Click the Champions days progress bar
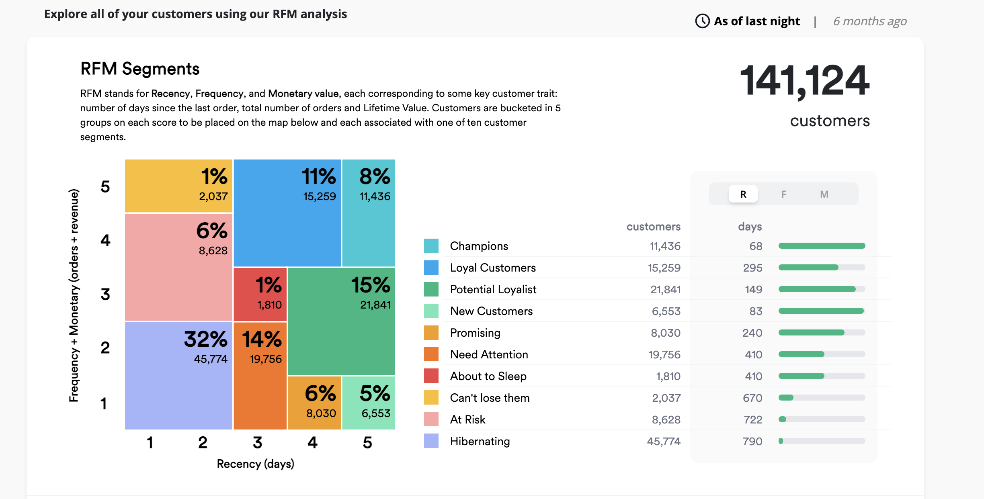The image size is (984, 499). click(x=822, y=246)
